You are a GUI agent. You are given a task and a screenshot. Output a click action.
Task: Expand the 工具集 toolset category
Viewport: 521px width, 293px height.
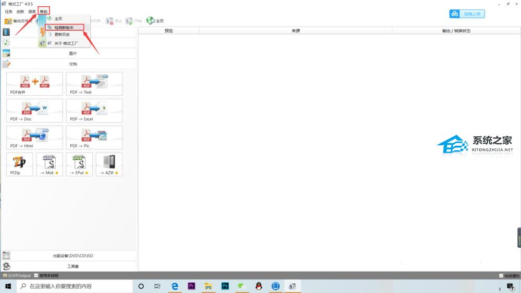coord(69,266)
